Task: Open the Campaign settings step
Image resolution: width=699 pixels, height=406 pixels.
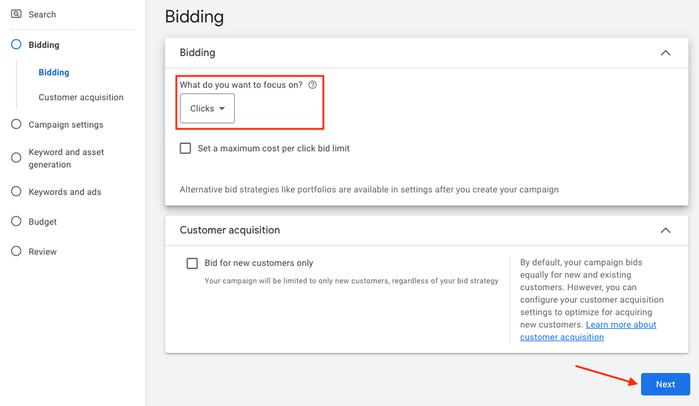Action: pos(66,125)
